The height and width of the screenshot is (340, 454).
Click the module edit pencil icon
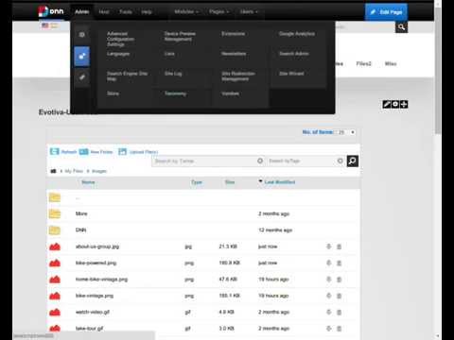click(387, 104)
